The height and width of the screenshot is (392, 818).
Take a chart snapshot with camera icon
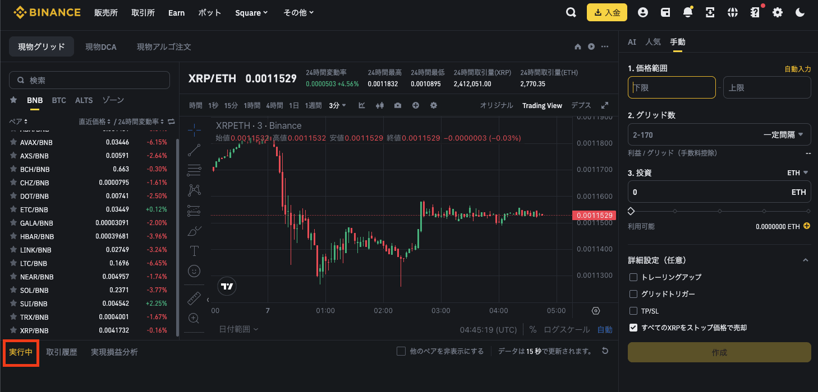tap(398, 105)
